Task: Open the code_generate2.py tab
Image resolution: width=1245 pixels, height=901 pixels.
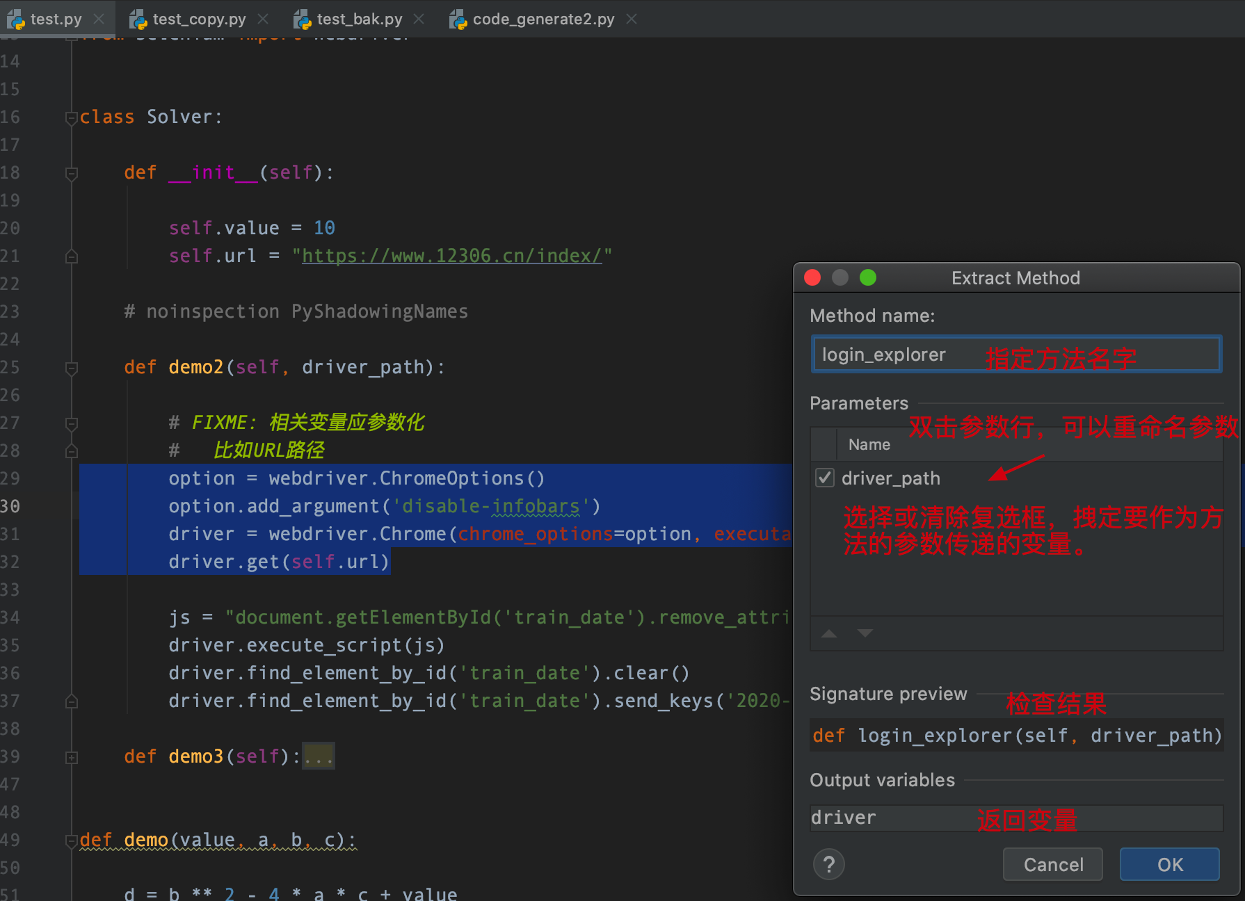Action: click(x=543, y=19)
